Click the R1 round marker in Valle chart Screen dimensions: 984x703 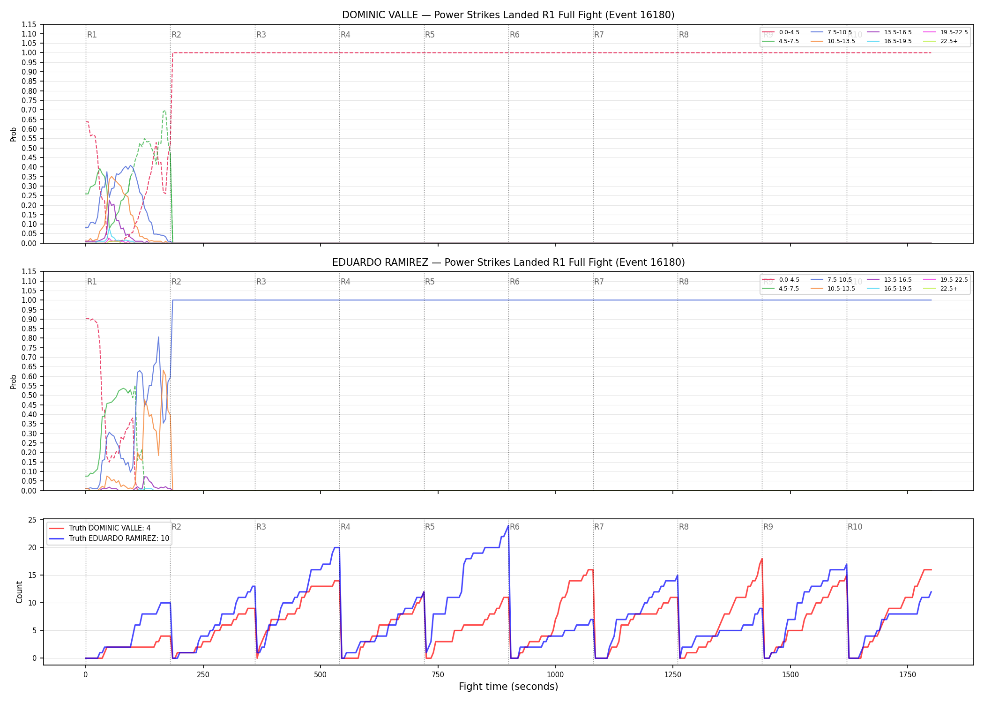[92, 35]
